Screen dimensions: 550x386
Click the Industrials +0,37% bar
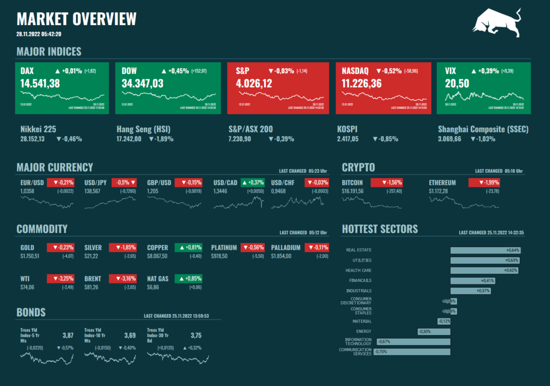(x=471, y=291)
